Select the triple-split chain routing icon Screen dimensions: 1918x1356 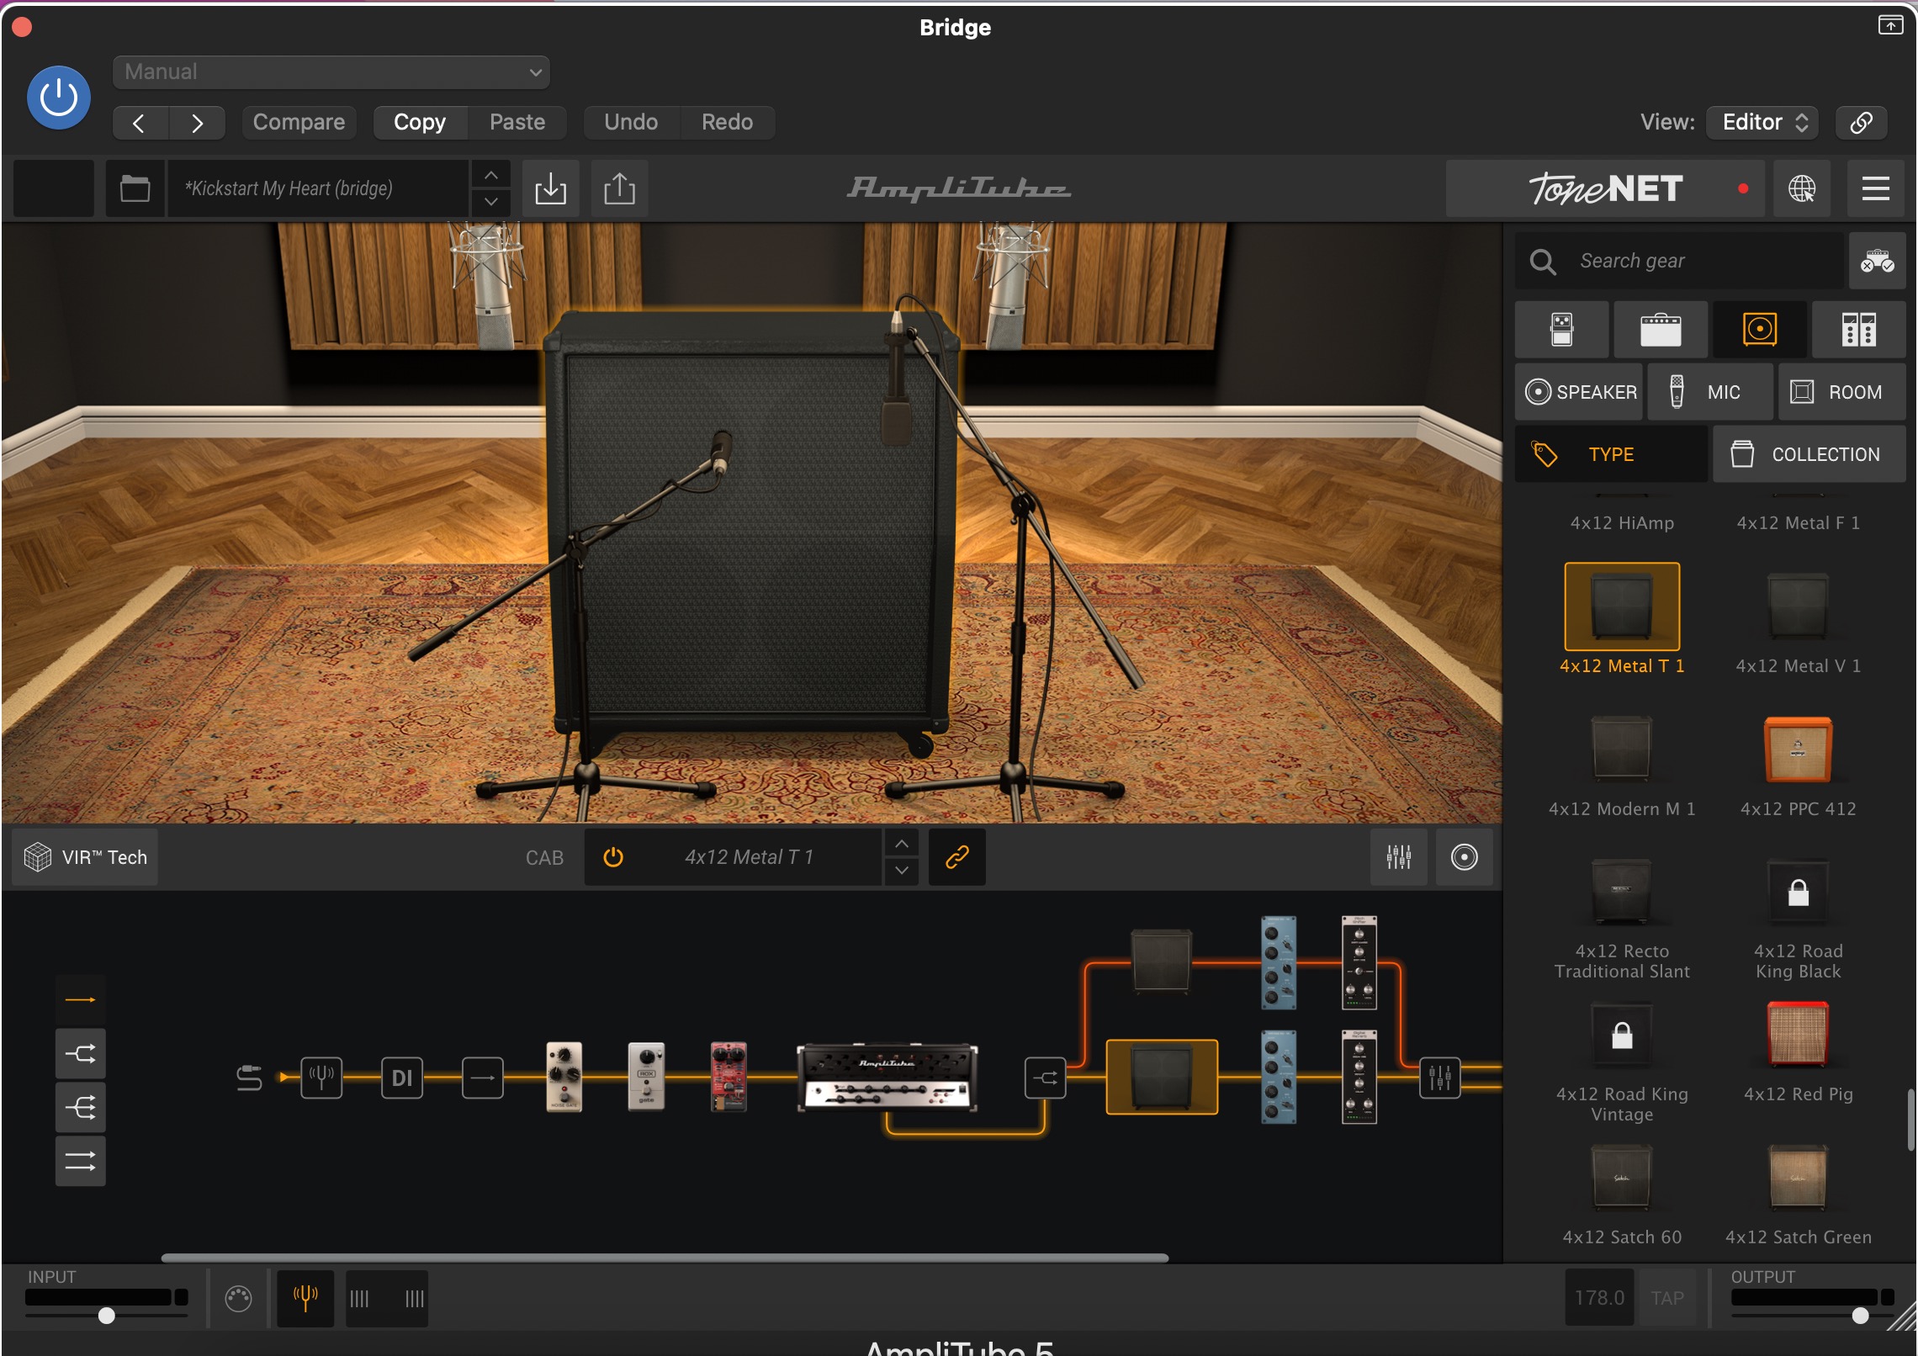click(x=81, y=1108)
